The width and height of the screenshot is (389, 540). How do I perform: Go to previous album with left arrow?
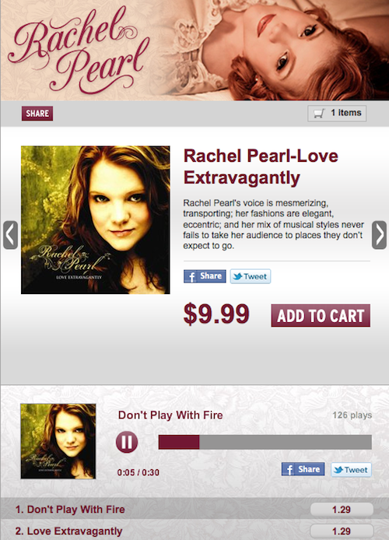point(10,235)
